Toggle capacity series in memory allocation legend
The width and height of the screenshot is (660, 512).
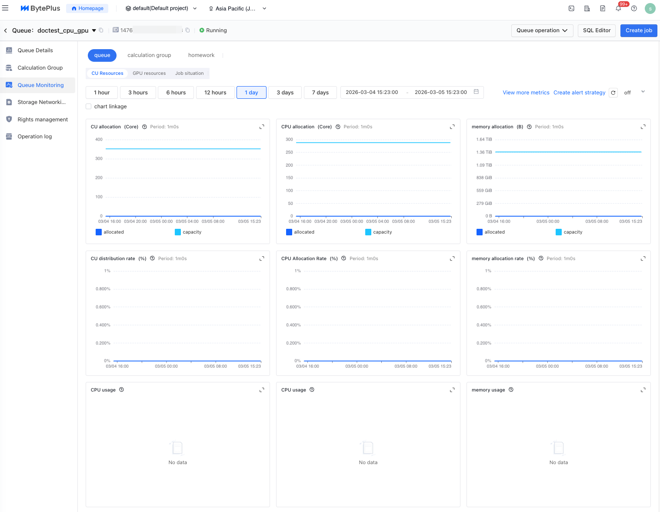click(559, 232)
